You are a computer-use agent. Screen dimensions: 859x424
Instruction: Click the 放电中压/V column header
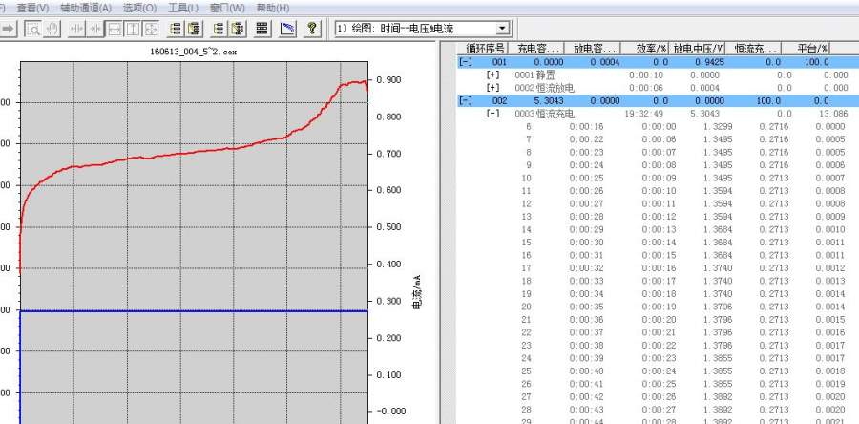(x=699, y=48)
